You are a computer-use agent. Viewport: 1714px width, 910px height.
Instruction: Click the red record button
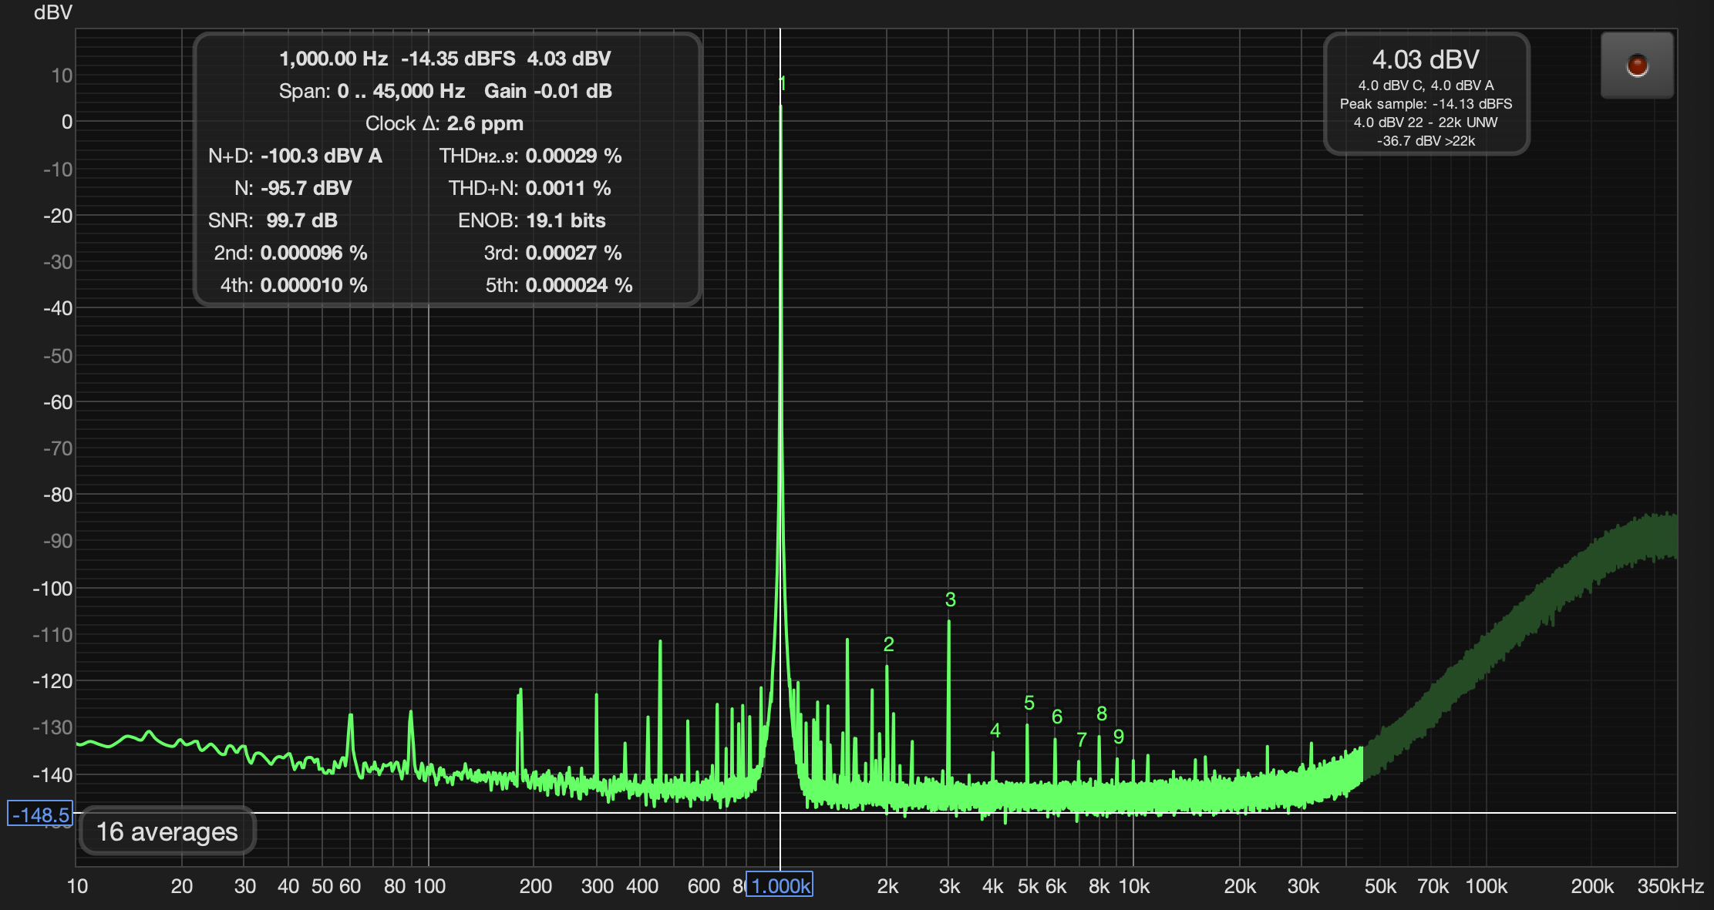1637,65
